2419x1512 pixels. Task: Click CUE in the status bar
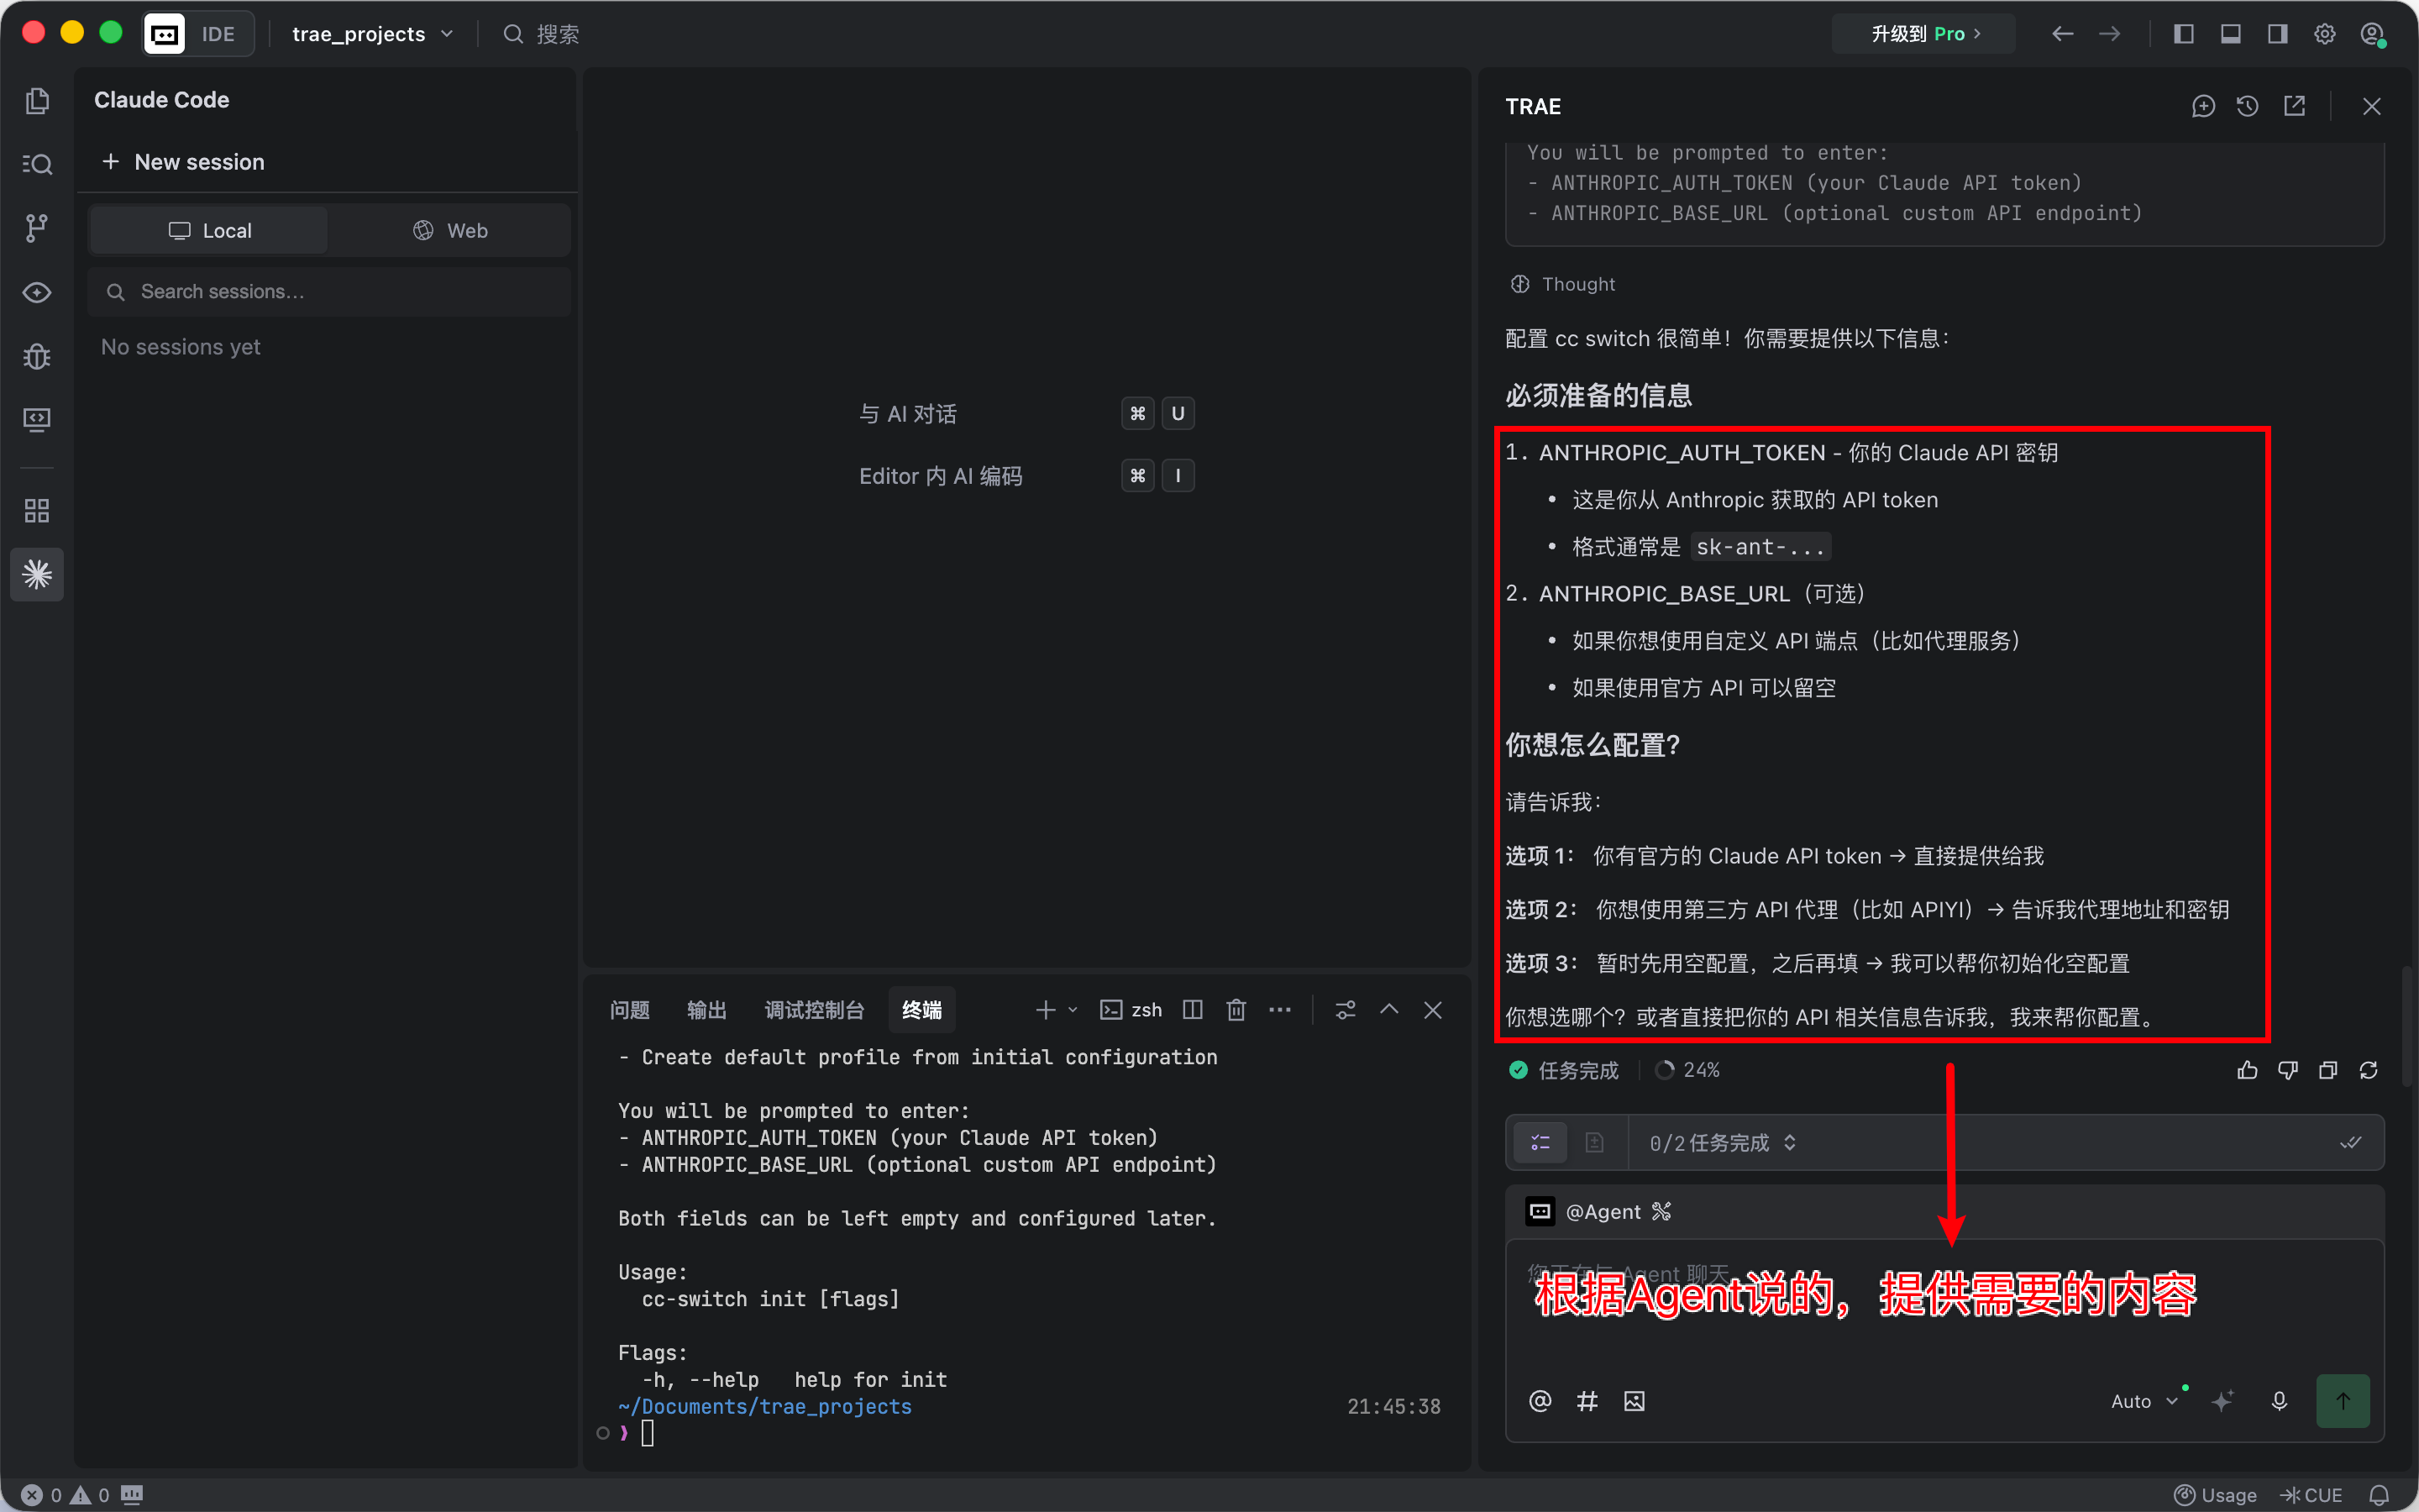pyautogui.click(x=2311, y=1495)
